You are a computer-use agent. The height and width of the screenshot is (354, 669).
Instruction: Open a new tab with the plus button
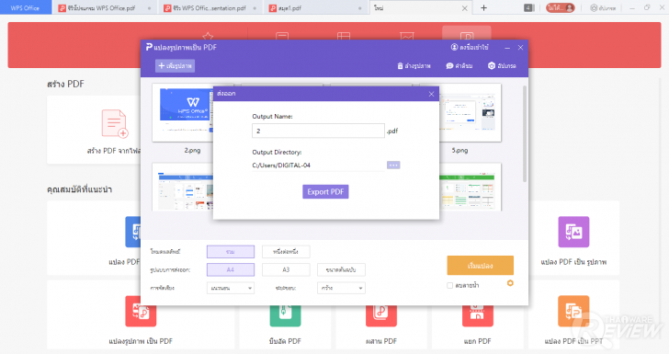click(x=483, y=7)
